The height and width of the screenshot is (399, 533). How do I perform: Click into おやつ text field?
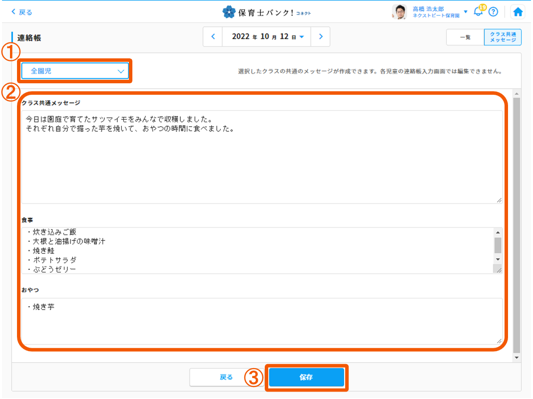click(261, 321)
